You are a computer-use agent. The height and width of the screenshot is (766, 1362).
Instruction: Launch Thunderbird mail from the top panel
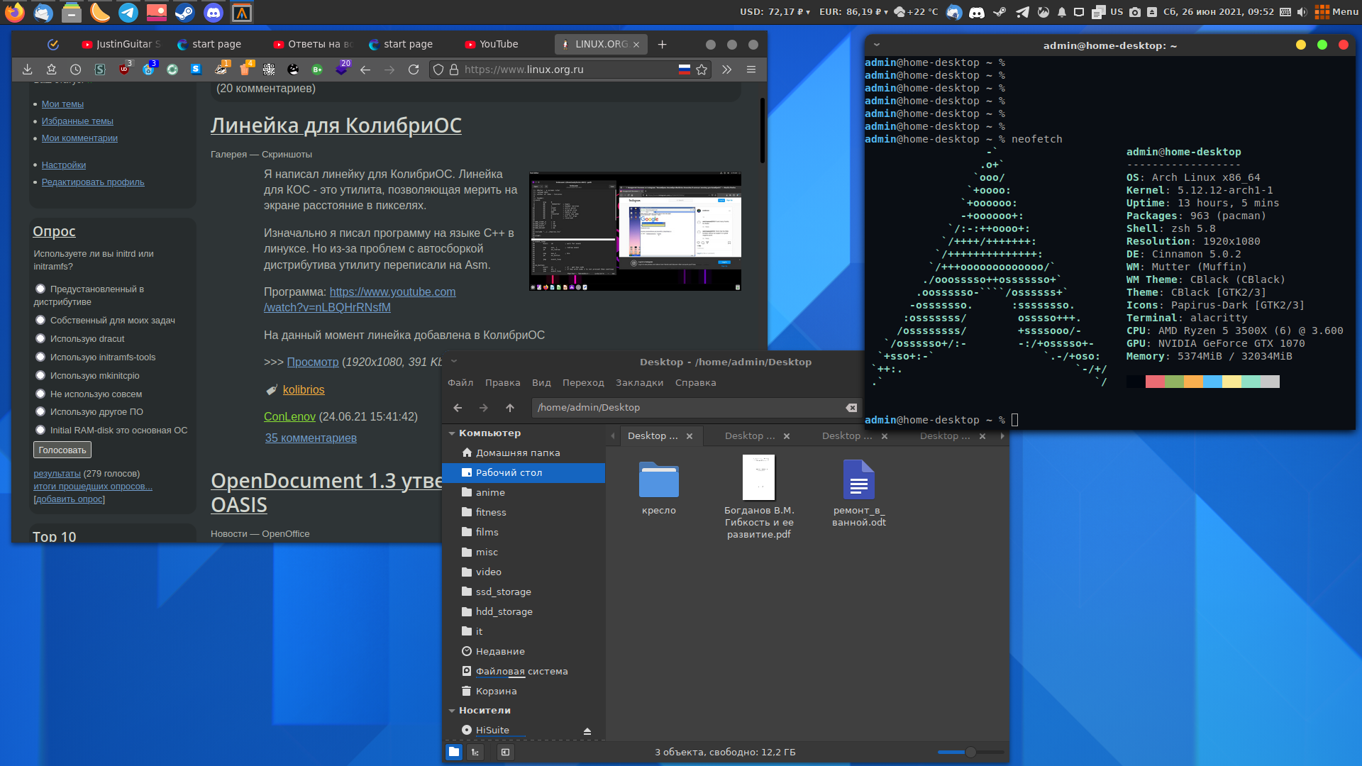point(43,12)
